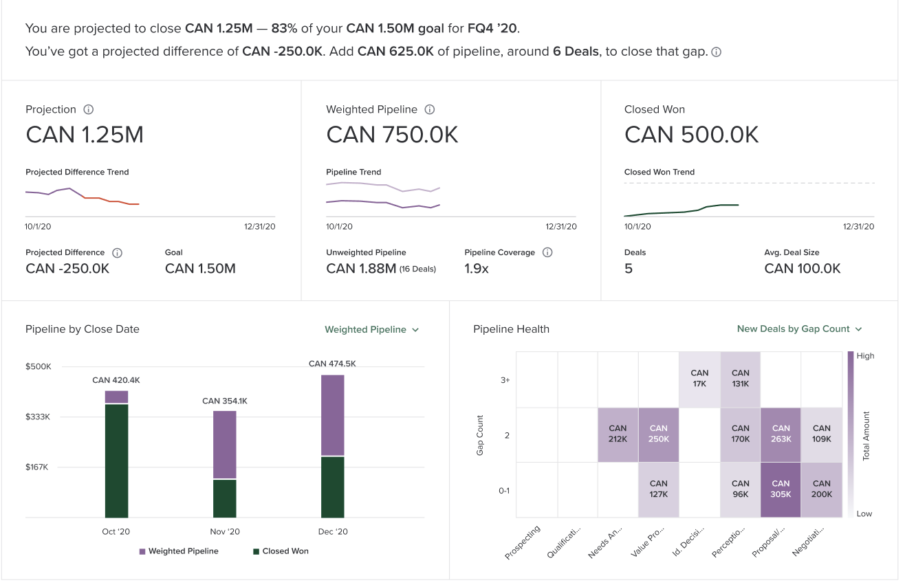Click the info icon beside Weighted Pipeline title
Image resolution: width=905 pixels, height=587 pixels.
coord(430,109)
